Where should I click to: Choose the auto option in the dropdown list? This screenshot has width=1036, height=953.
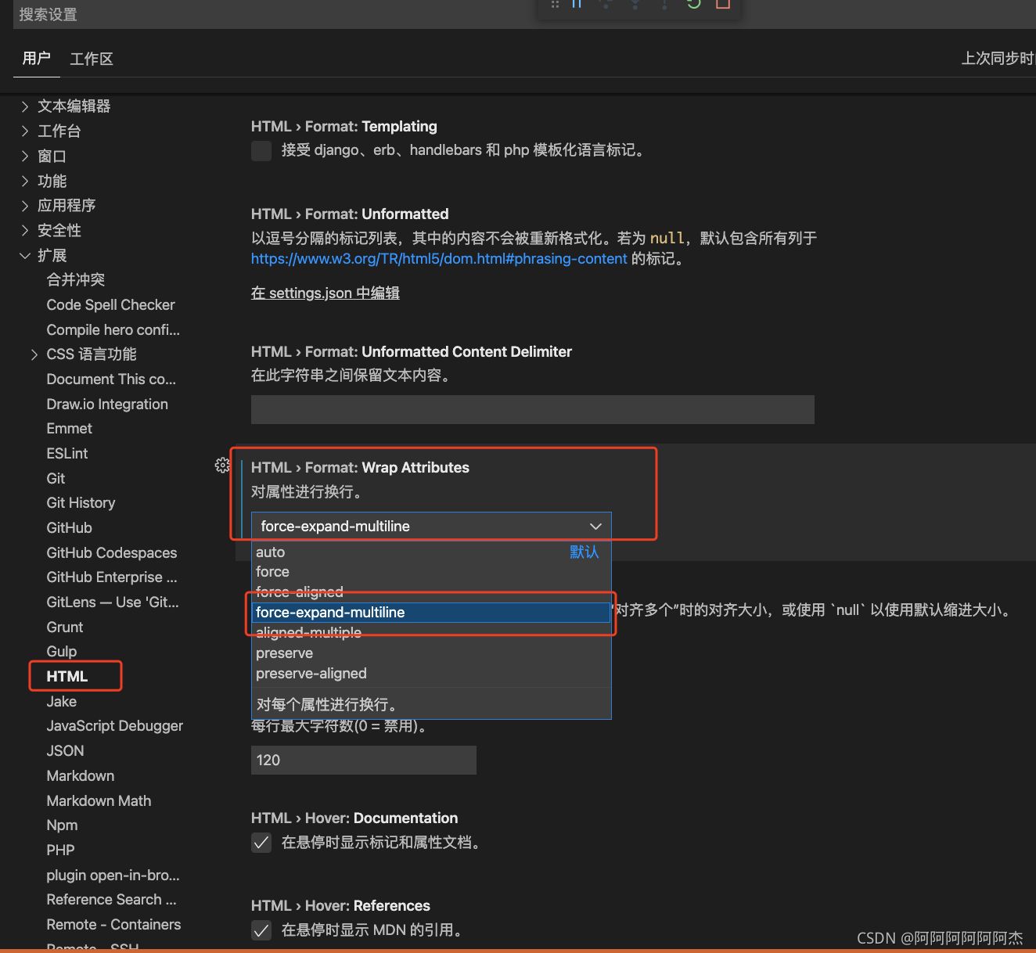tap(431, 552)
